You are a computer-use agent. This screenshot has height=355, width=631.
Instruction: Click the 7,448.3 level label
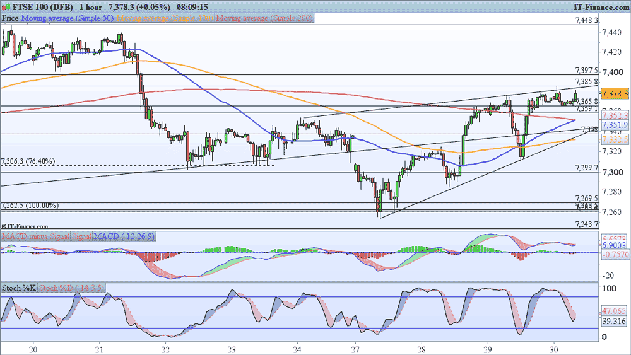586,21
